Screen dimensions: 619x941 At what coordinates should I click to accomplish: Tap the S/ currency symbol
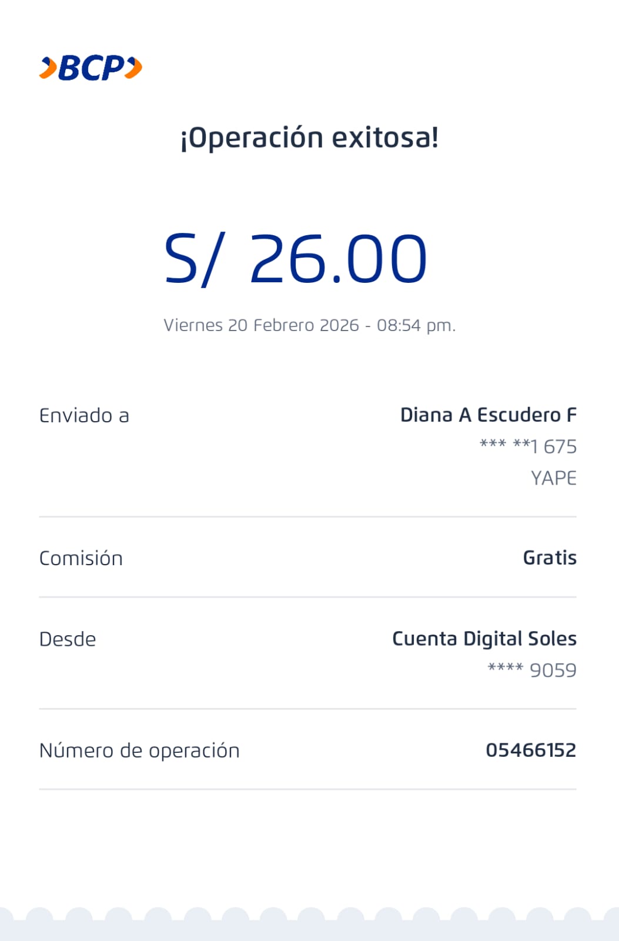[193, 259]
